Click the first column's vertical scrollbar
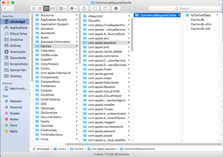This screenshot has width=223, height=157. 32,47
